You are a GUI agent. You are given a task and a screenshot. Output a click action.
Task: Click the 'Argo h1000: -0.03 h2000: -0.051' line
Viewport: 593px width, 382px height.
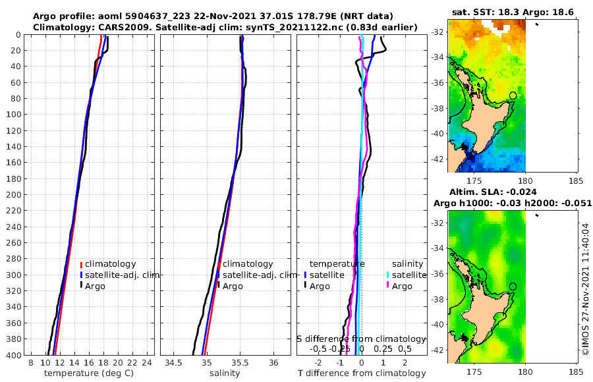tap(513, 204)
